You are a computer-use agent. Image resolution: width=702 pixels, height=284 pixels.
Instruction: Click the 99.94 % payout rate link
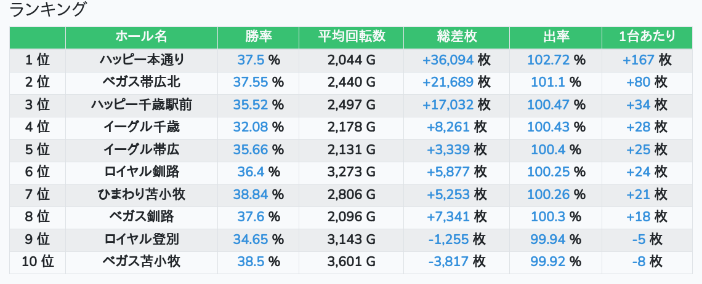coord(547,239)
